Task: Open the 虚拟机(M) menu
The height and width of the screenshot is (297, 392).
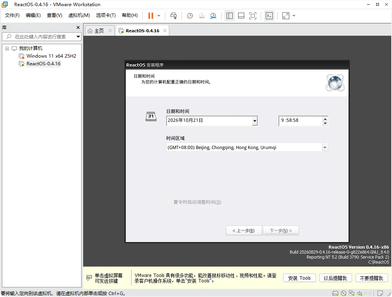Action: click(79, 15)
